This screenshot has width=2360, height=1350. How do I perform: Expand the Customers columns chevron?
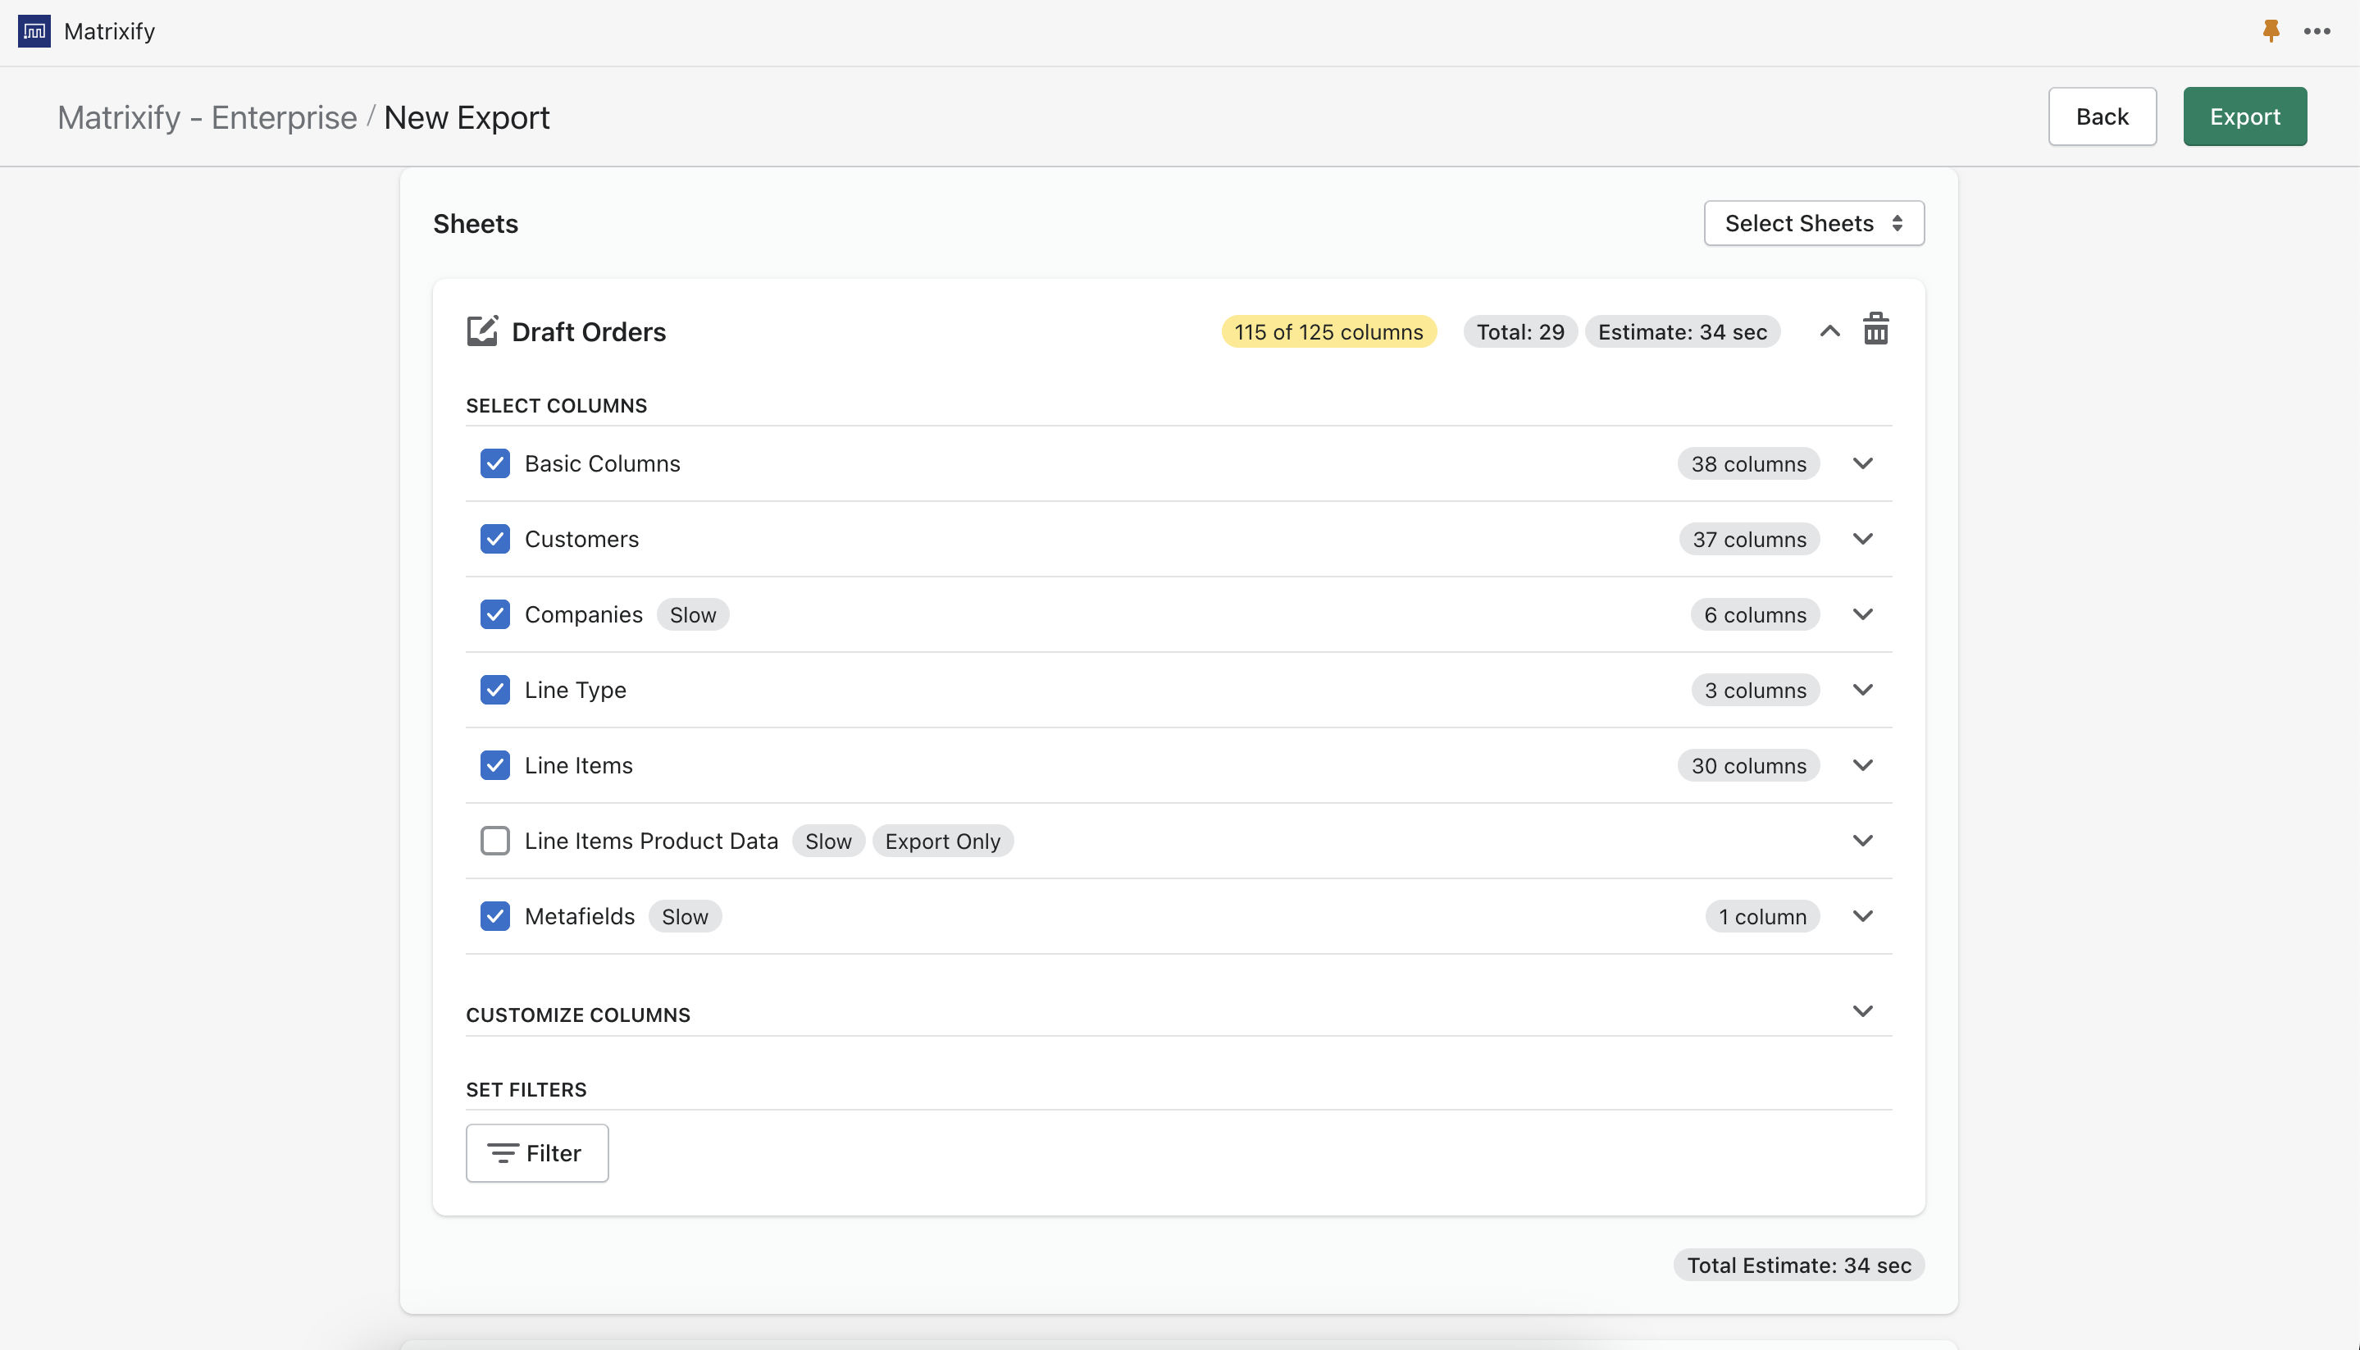click(1862, 539)
